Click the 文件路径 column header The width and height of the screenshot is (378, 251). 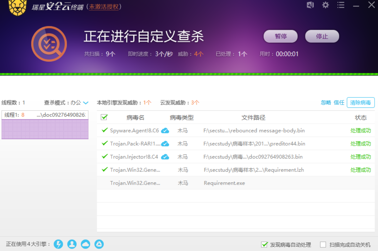(253, 118)
